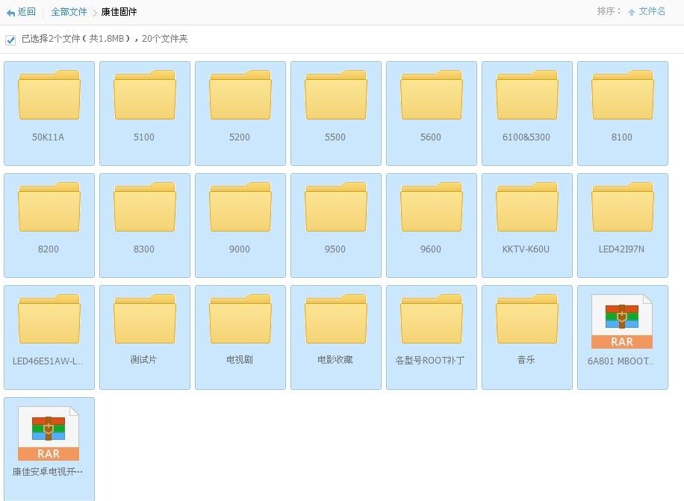The height and width of the screenshot is (501, 684).
Task: Toggle the sort direction arrow icon
Action: [631, 12]
